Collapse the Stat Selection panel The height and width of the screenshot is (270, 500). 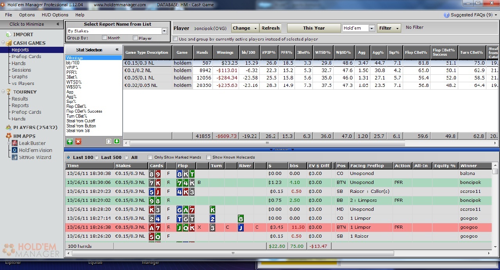coord(117,50)
